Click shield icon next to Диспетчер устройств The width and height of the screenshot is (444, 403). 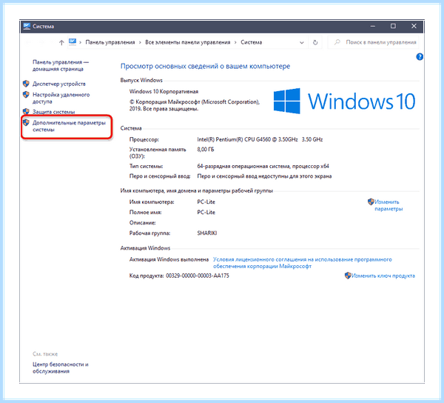(26, 84)
